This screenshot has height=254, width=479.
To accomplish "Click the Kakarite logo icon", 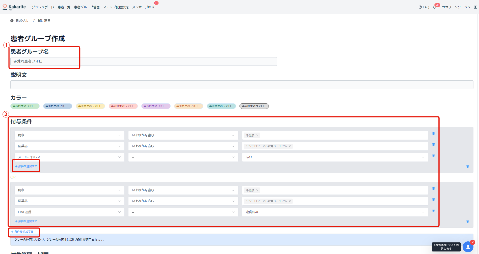I will [5, 7].
